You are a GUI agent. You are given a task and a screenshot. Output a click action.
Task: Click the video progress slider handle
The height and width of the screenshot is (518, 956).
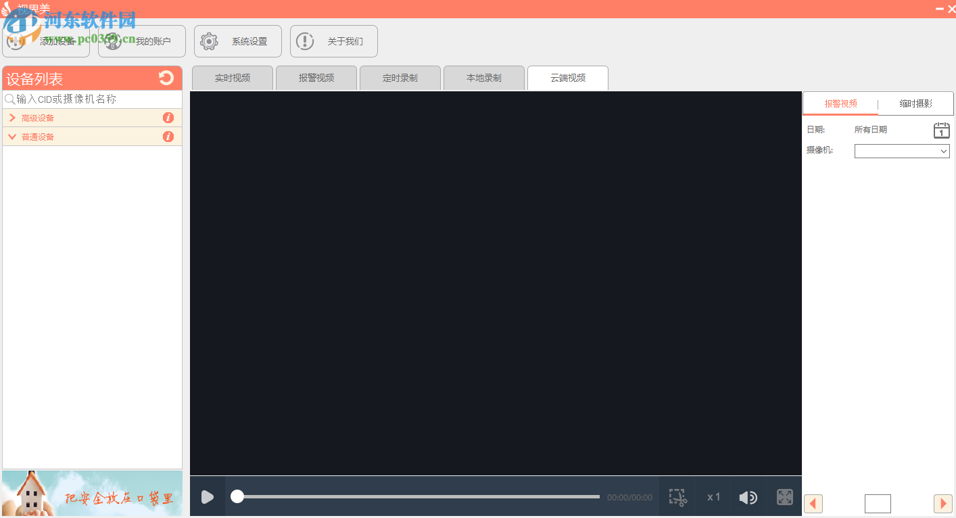click(237, 496)
